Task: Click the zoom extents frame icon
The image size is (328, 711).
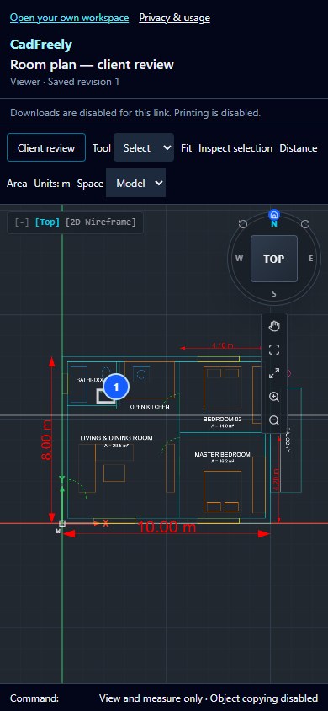Action: tap(273, 350)
